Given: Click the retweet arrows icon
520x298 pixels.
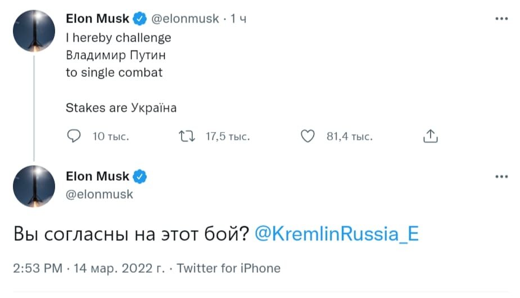Looking at the screenshot, I should click(x=184, y=136).
